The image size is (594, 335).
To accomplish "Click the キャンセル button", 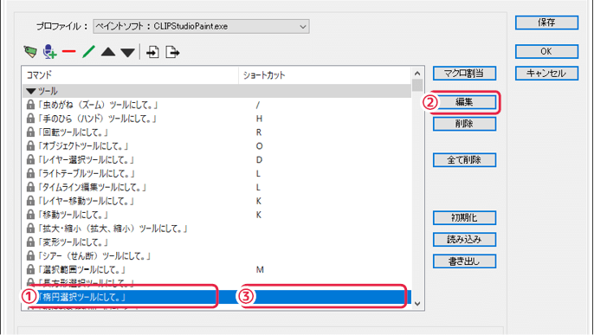I will point(546,73).
